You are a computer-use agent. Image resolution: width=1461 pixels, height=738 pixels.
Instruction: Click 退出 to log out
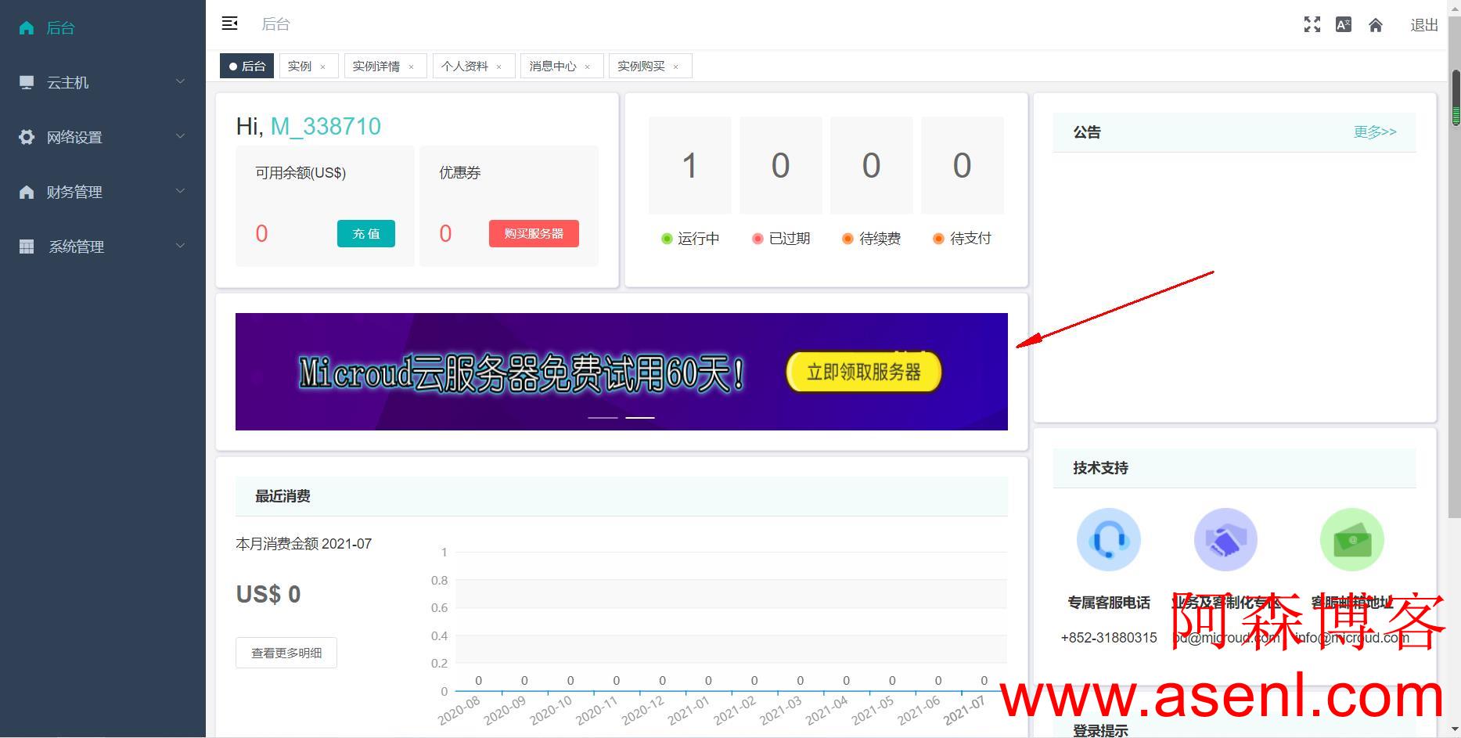click(x=1424, y=25)
